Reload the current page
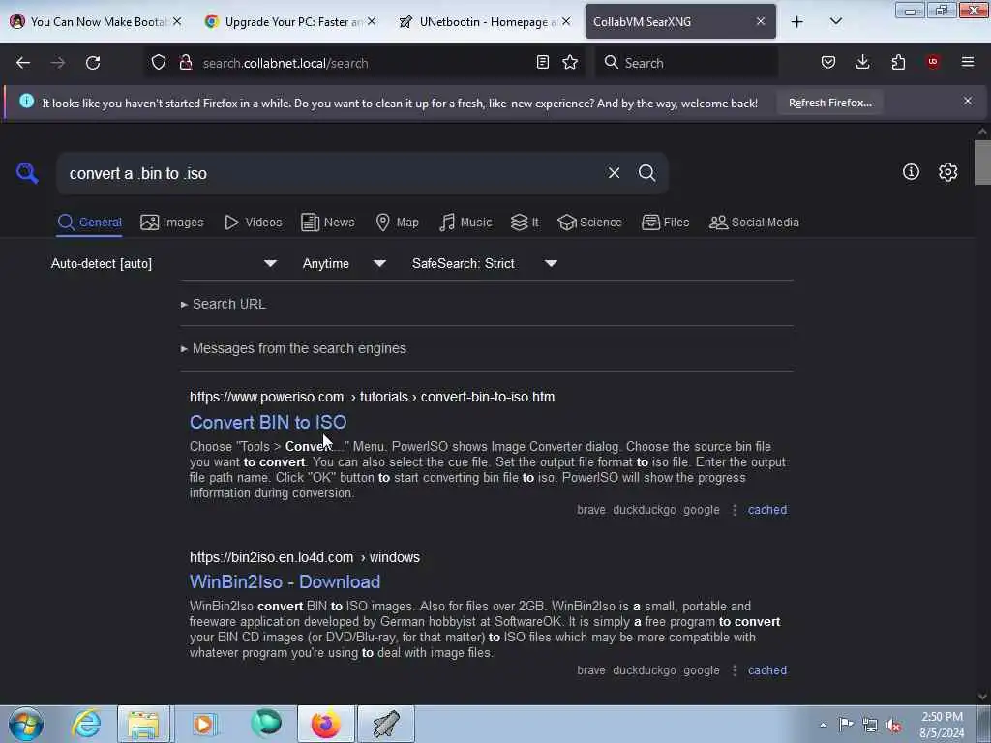This screenshot has width=991, height=743. coord(93,63)
